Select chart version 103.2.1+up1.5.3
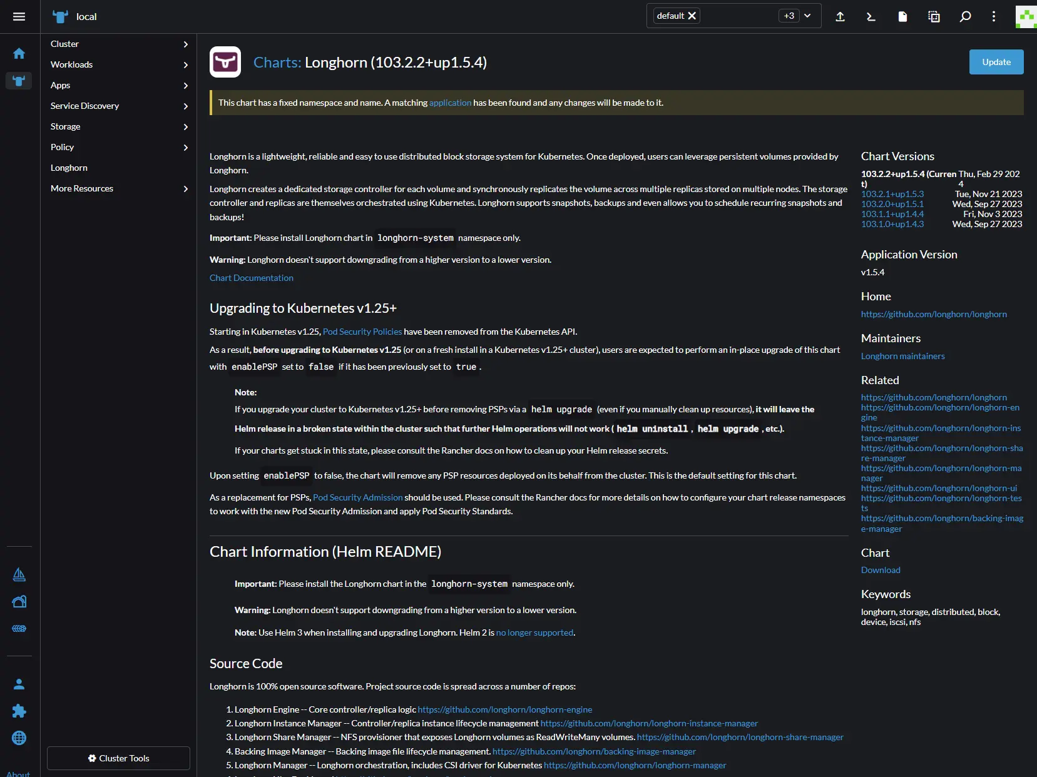This screenshot has width=1037, height=777. [892, 194]
